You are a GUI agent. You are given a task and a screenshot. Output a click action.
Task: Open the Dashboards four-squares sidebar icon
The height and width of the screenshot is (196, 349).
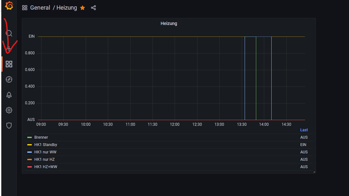click(9, 64)
